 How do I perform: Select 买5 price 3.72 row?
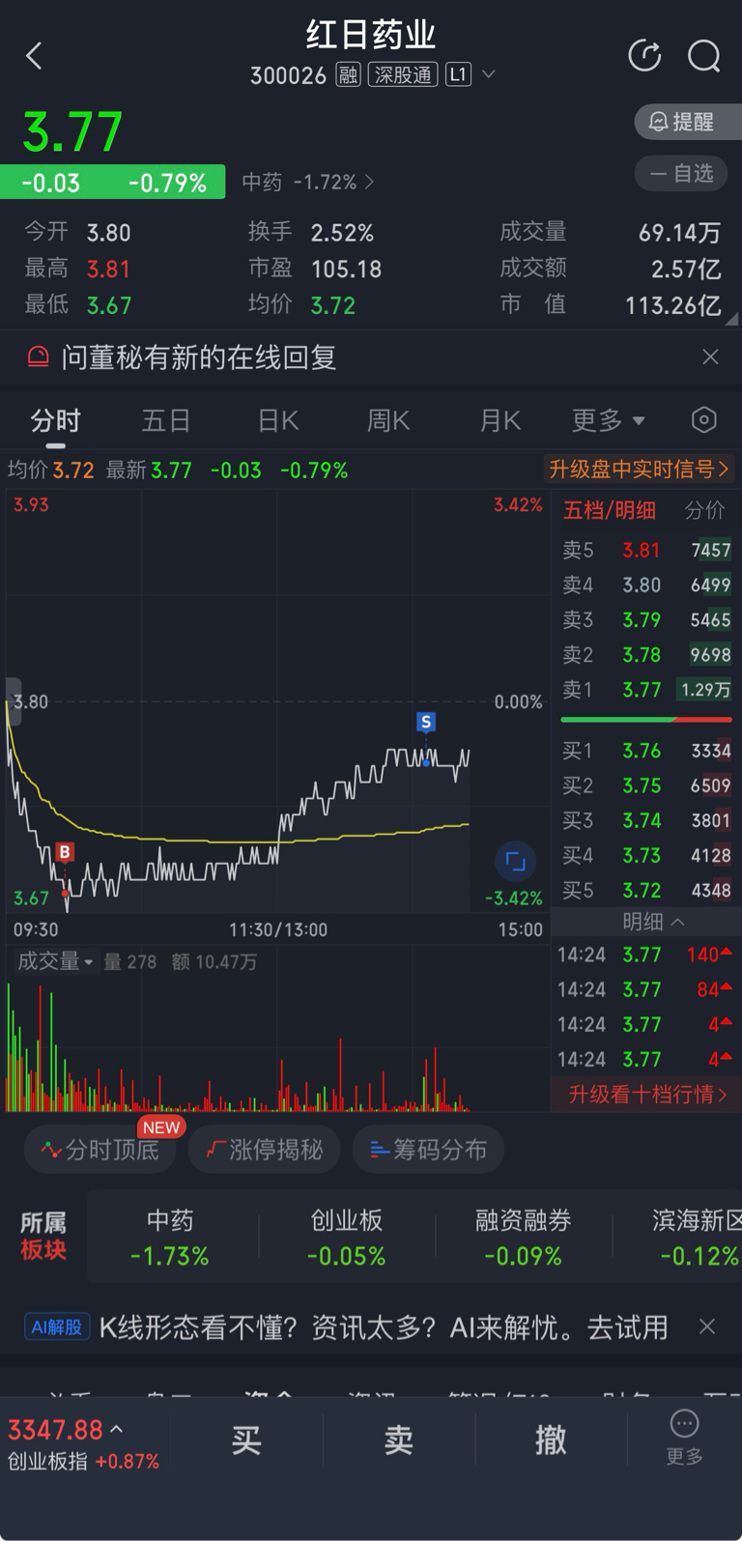click(646, 890)
